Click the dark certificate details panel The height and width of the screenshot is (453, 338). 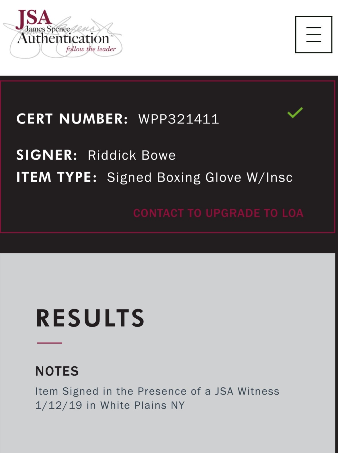[x=167, y=157]
